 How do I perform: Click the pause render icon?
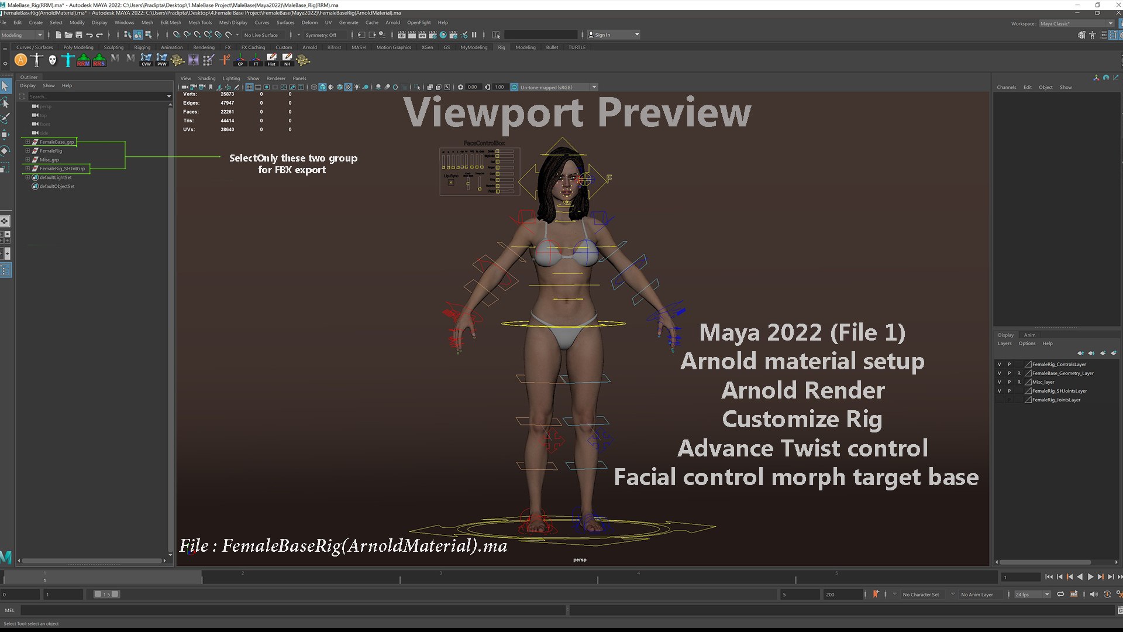pyautogui.click(x=474, y=35)
